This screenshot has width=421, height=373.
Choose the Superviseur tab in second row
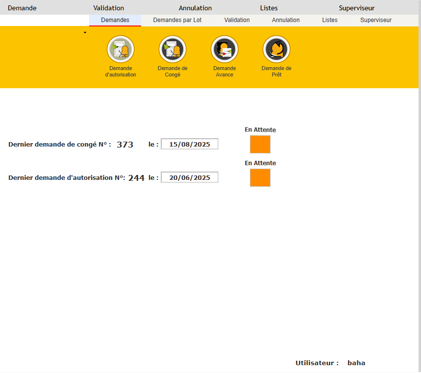pos(375,20)
